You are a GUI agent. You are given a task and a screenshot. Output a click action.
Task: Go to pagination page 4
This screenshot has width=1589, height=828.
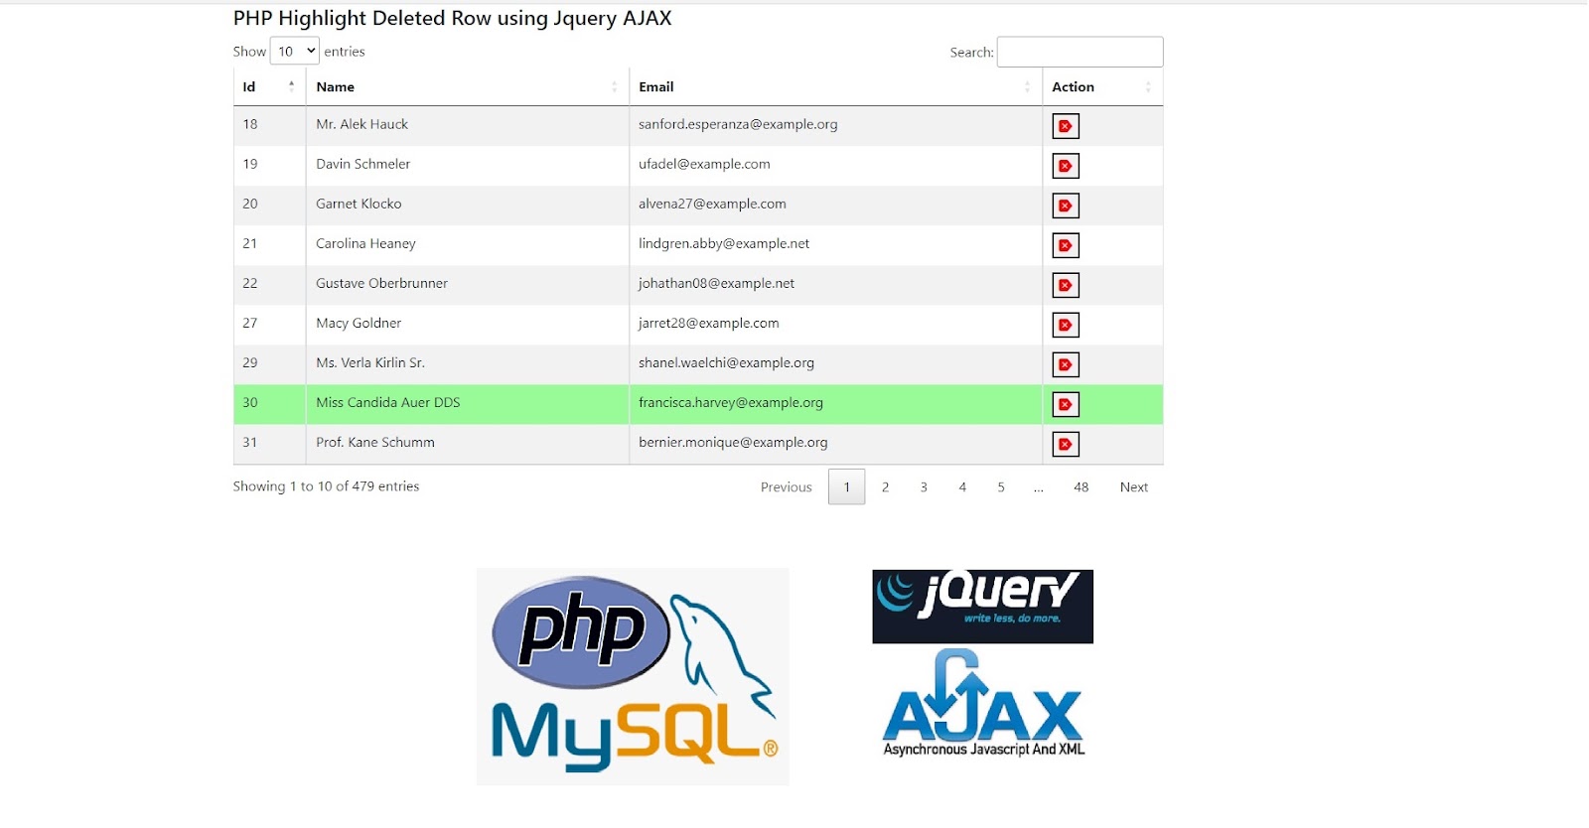[962, 486]
